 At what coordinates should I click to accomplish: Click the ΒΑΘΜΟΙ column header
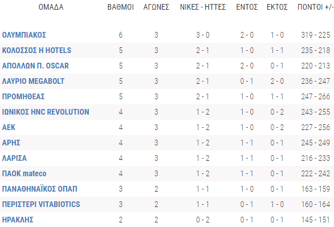[x=121, y=7]
